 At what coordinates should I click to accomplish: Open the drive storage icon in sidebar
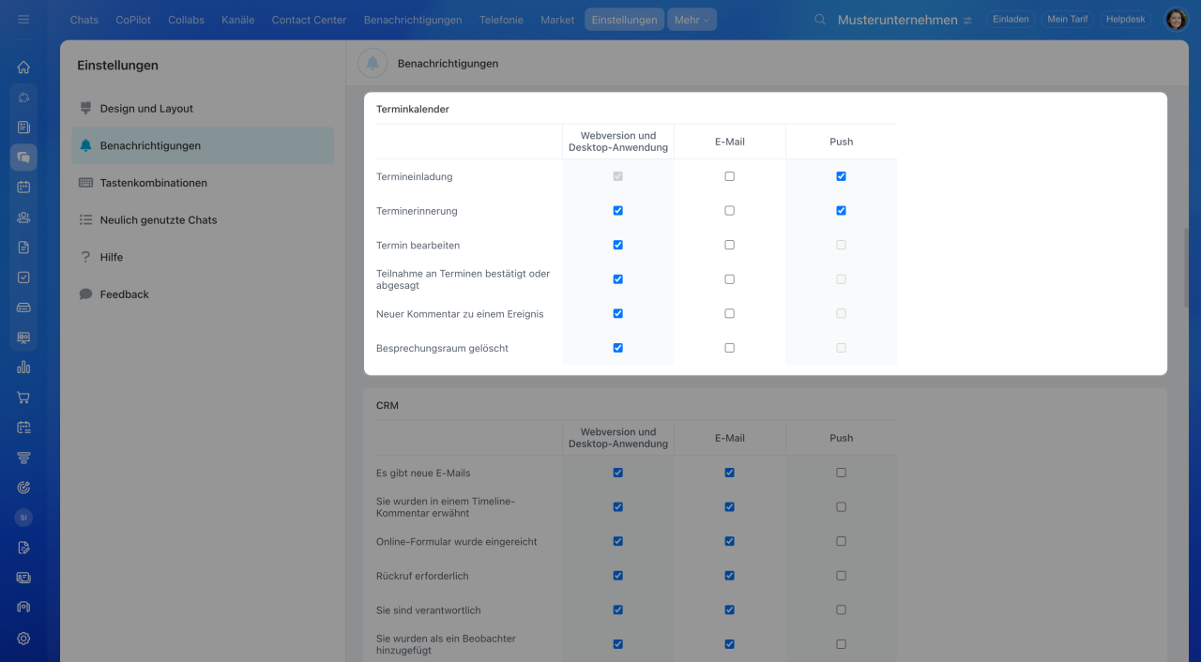pos(23,308)
